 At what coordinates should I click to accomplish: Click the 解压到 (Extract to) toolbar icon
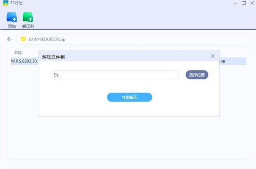click(28, 17)
